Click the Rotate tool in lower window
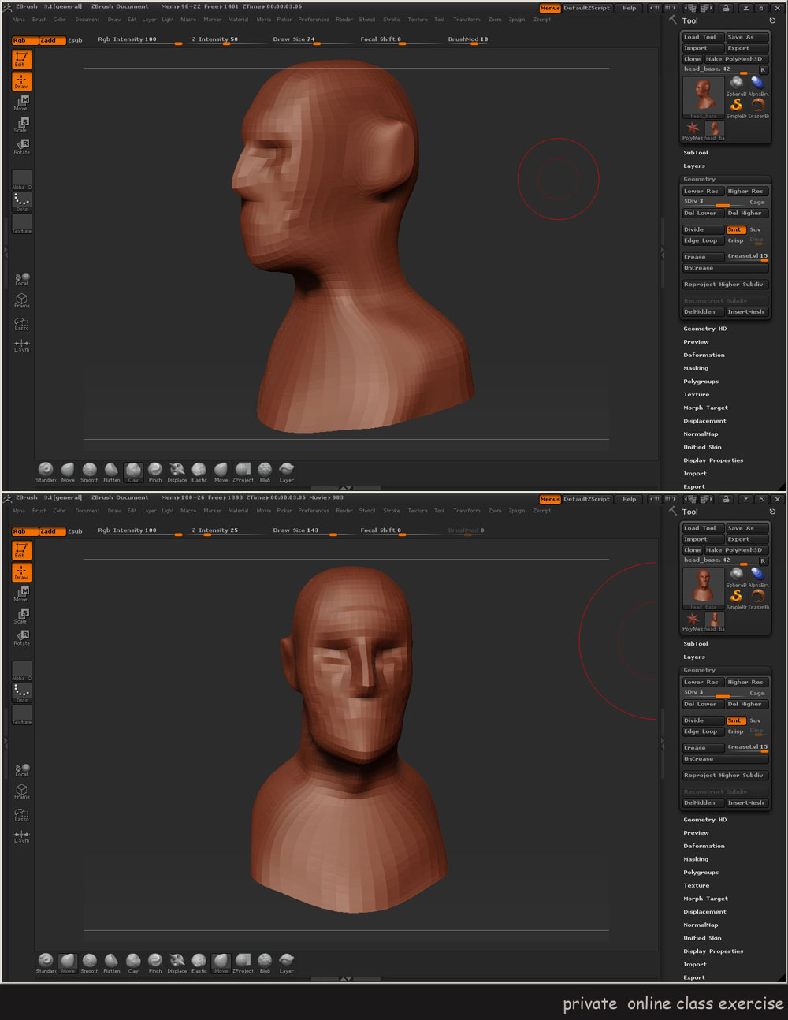This screenshot has width=788, height=1020. pyautogui.click(x=21, y=637)
